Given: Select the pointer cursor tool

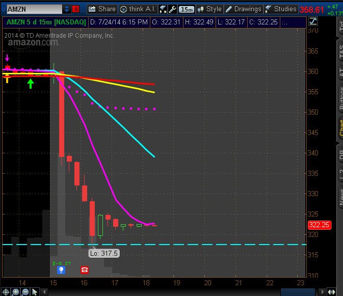Looking at the screenshot, I should pos(35,292).
